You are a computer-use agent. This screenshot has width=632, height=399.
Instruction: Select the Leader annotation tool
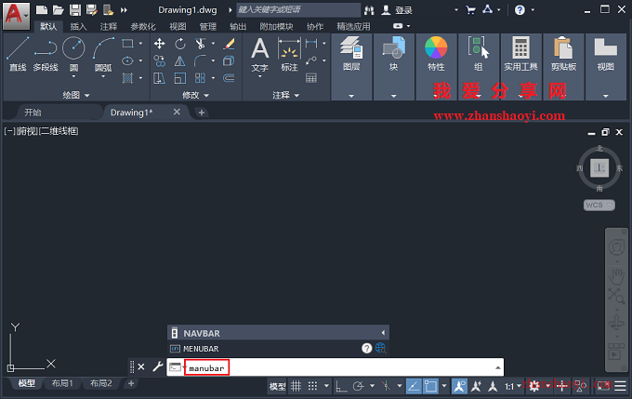pyautogui.click(x=311, y=60)
